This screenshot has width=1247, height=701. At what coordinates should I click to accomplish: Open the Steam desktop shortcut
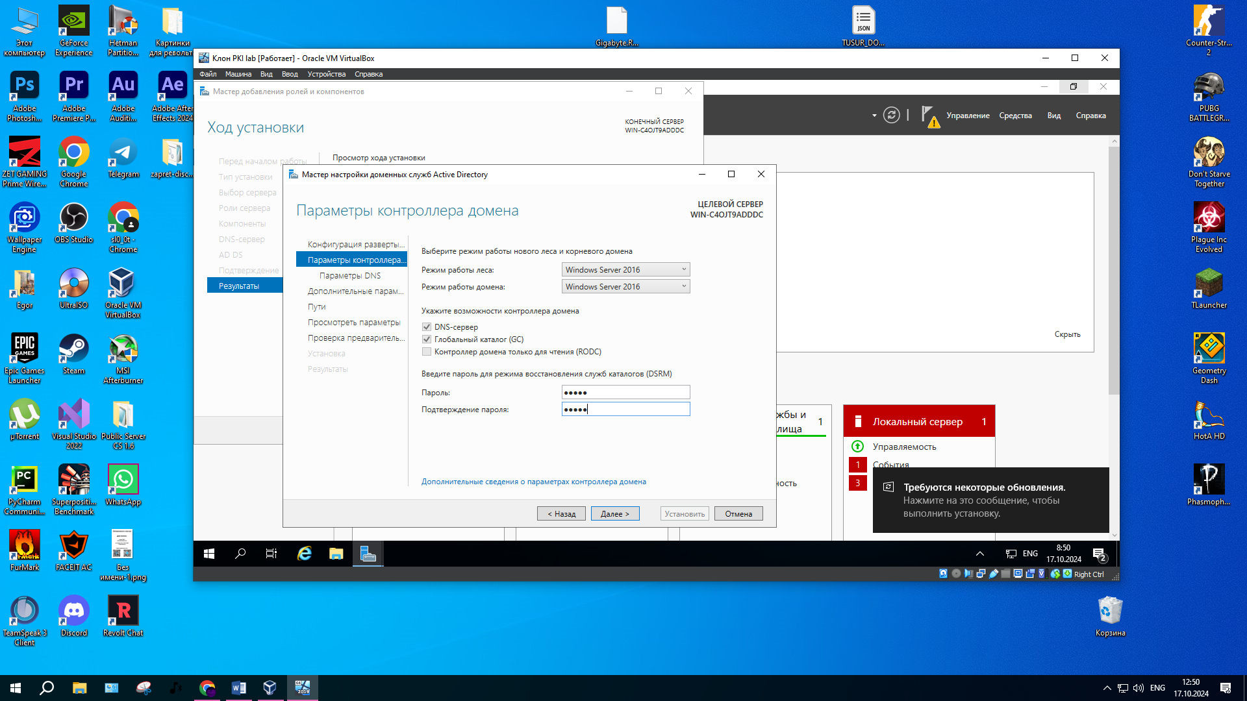point(73,354)
